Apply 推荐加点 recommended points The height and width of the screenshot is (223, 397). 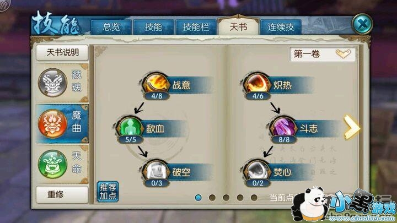108,192
